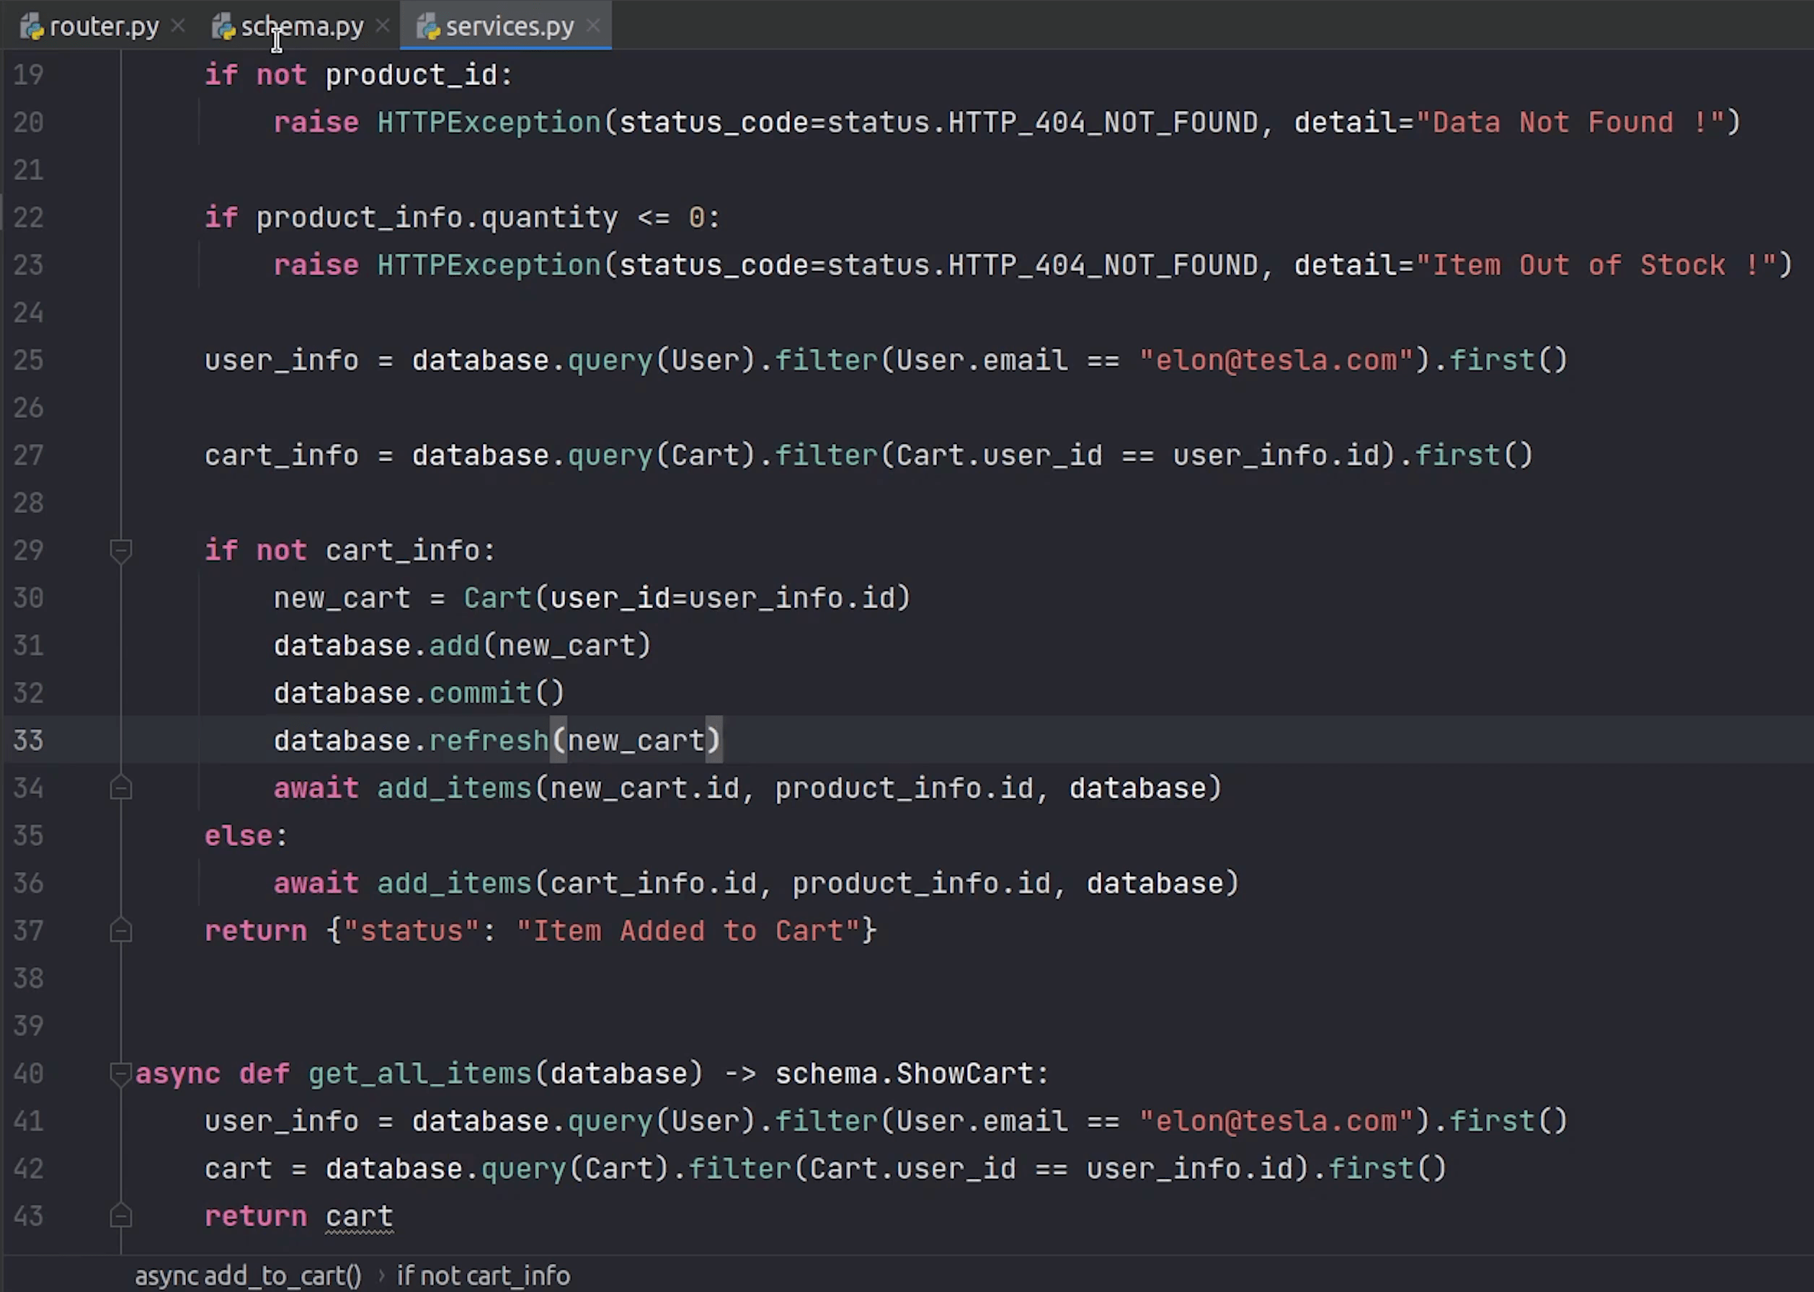Collapse the get_all_items function fold marker
The width and height of the screenshot is (1814, 1292).
point(121,1074)
